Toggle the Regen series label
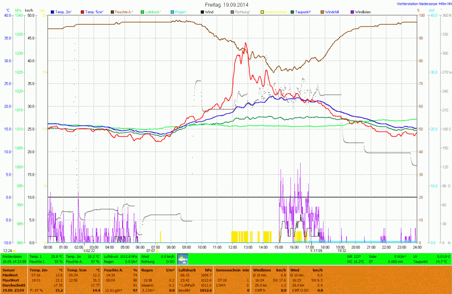452x294 pixels. 181,12
